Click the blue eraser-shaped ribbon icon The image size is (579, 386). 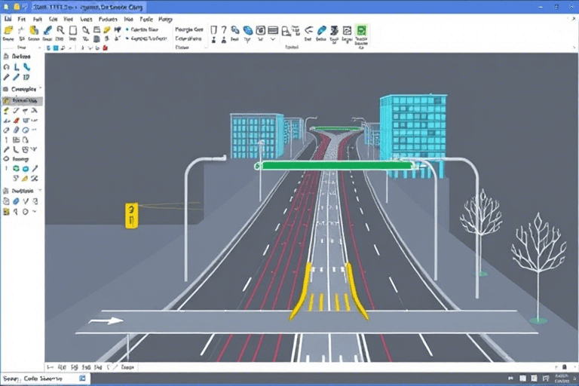tap(322, 31)
